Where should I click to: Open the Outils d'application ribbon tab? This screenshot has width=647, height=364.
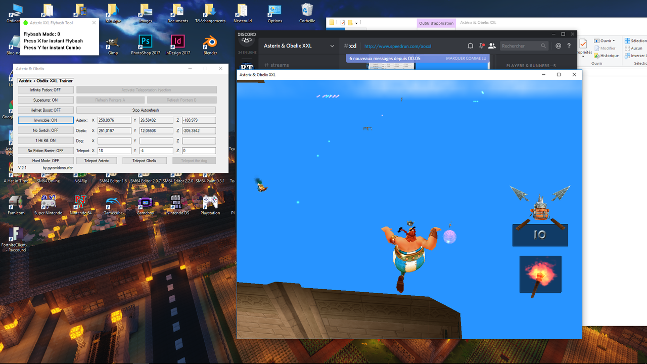[436, 23]
